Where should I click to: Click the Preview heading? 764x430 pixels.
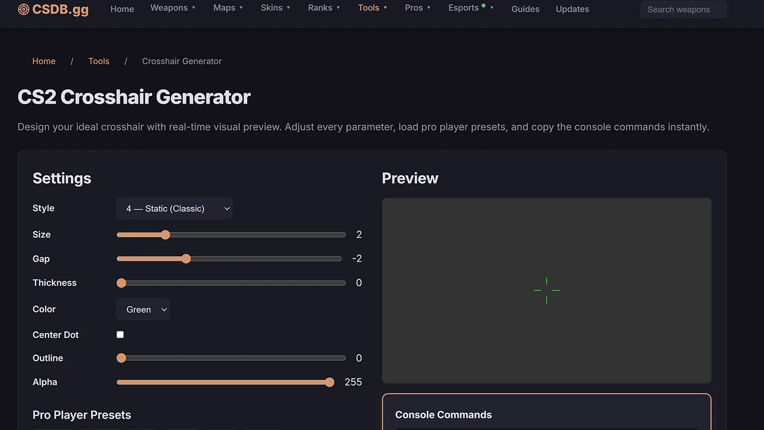410,178
